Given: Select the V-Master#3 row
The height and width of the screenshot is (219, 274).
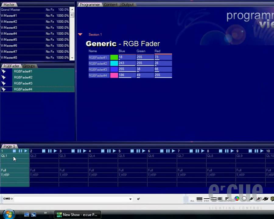Looking at the screenshot, I should point(35,28).
